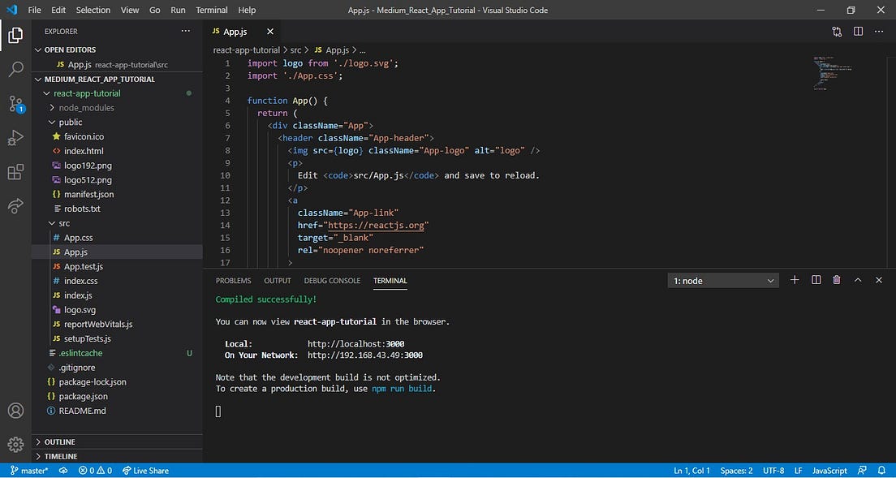Split the terminal pane
This screenshot has height=478, width=896.
click(815, 280)
